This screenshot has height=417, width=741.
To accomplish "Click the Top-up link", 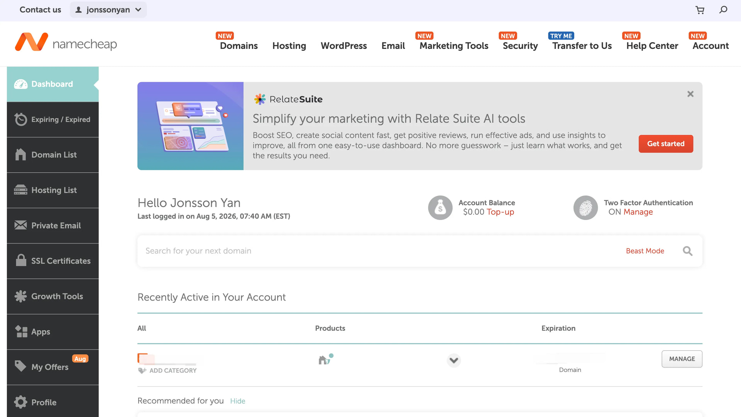I will coord(500,212).
